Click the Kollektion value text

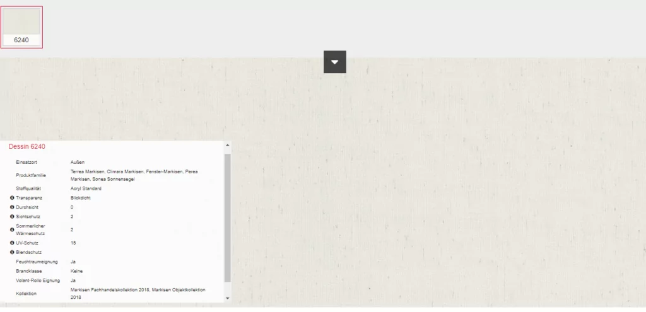click(x=138, y=293)
